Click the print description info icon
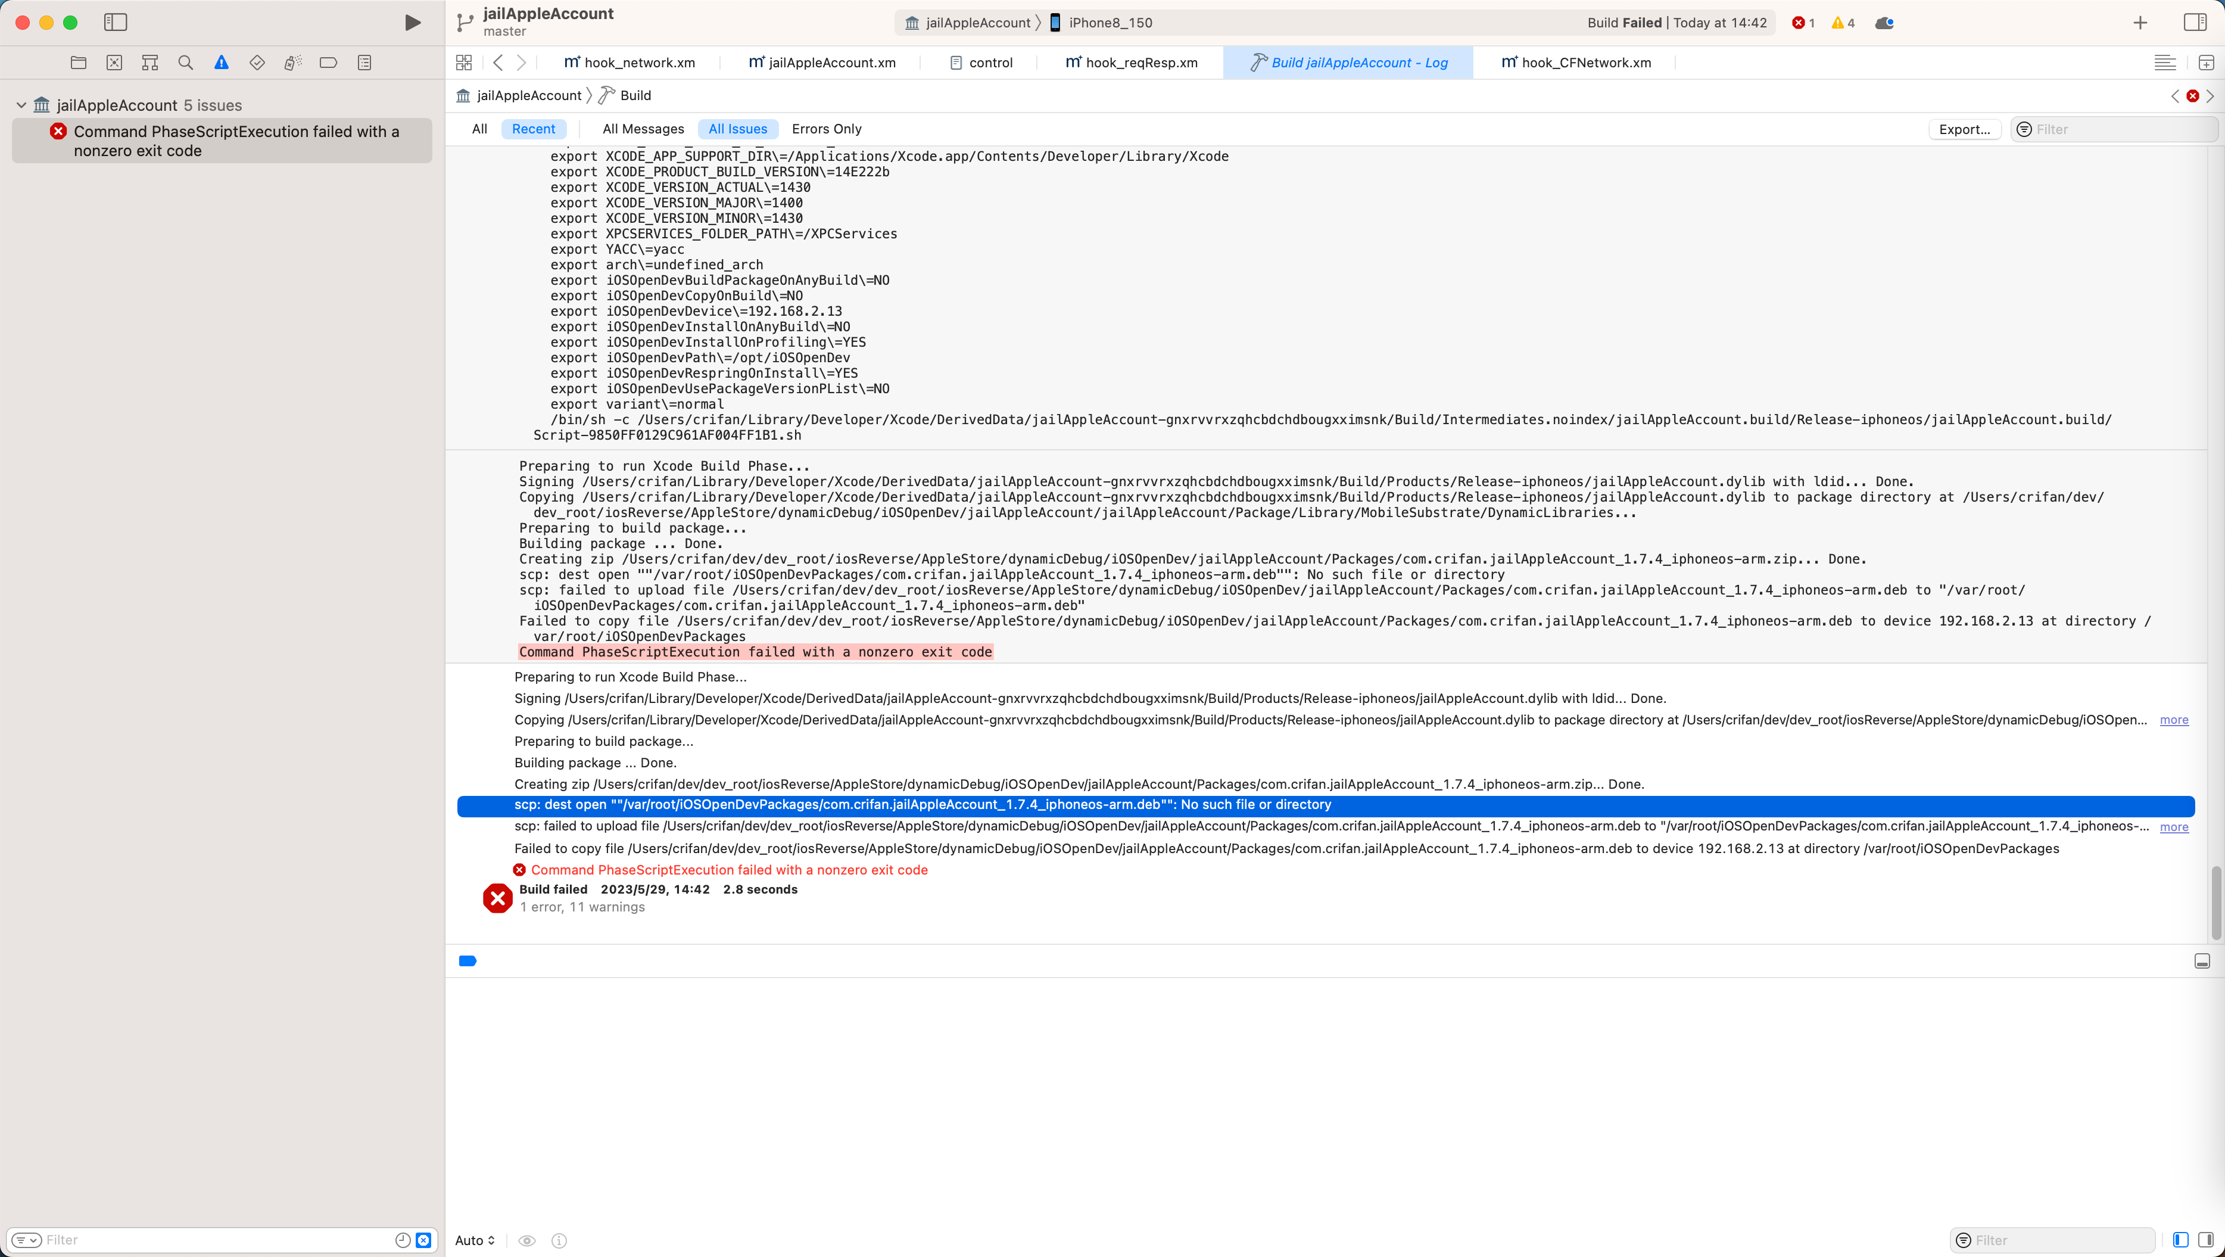2225x1257 pixels. tap(559, 1240)
